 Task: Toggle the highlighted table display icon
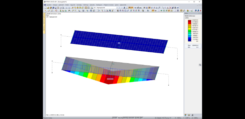pos(86,8)
